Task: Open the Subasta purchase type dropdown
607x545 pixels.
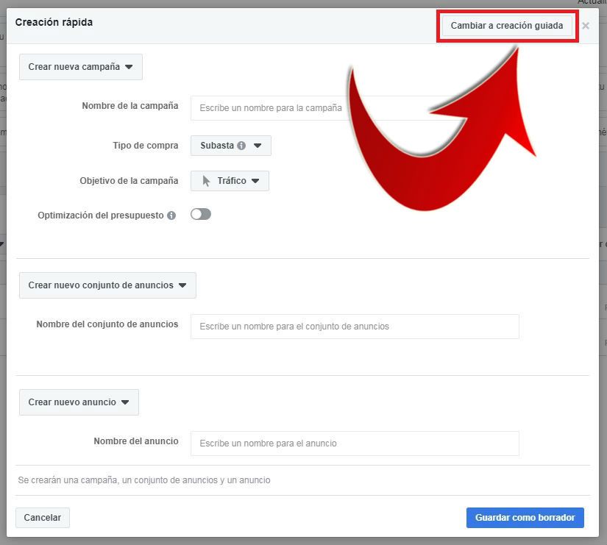Action: [x=230, y=146]
